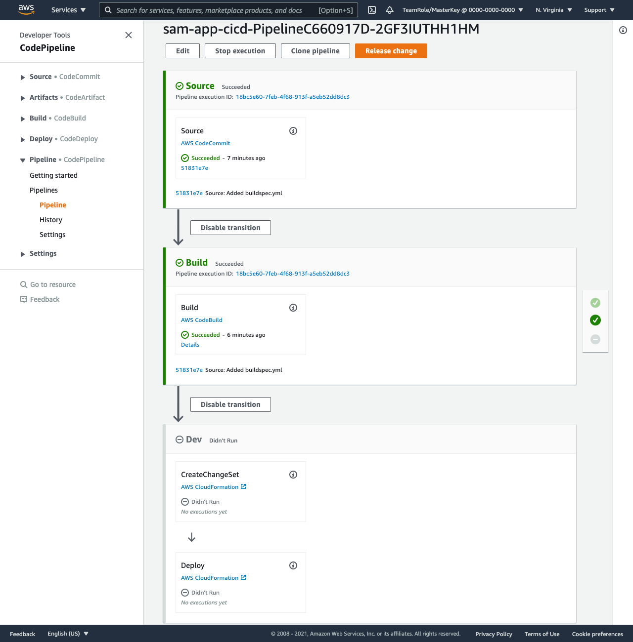
Task: Click sidebar Feedback link
Action: point(45,299)
